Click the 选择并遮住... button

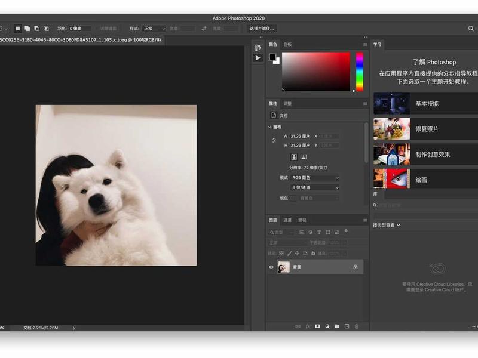click(x=262, y=29)
